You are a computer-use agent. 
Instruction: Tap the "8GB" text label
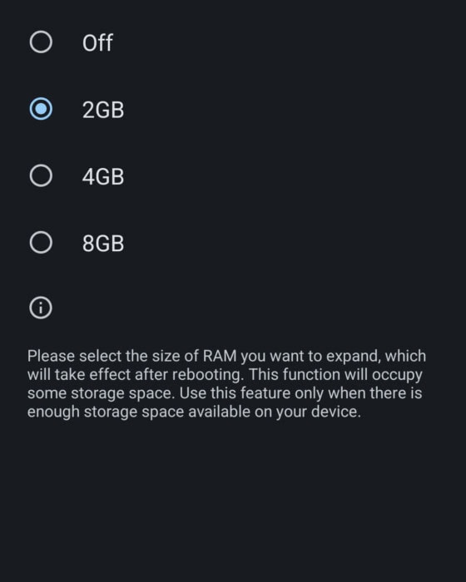click(x=103, y=244)
